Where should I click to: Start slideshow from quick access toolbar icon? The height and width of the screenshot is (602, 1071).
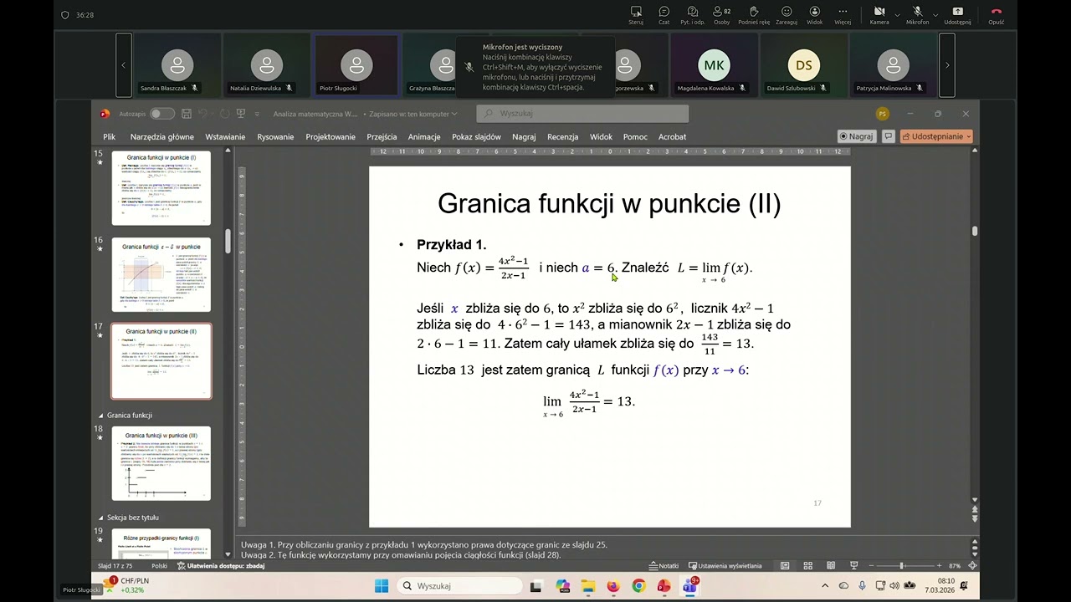pyautogui.click(x=241, y=114)
